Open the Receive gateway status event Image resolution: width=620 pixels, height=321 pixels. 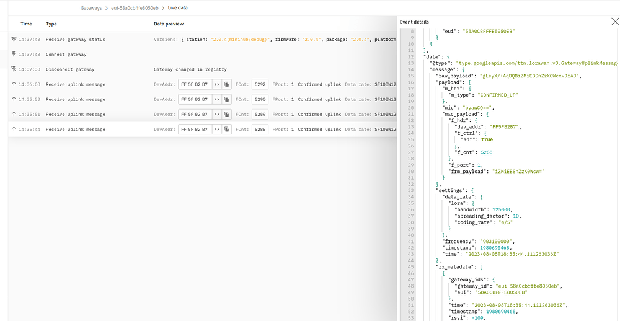click(x=75, y=39)
